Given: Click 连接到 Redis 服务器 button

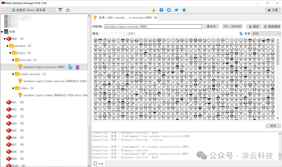Looking at the screenshot, I should (x=29, y=10).
